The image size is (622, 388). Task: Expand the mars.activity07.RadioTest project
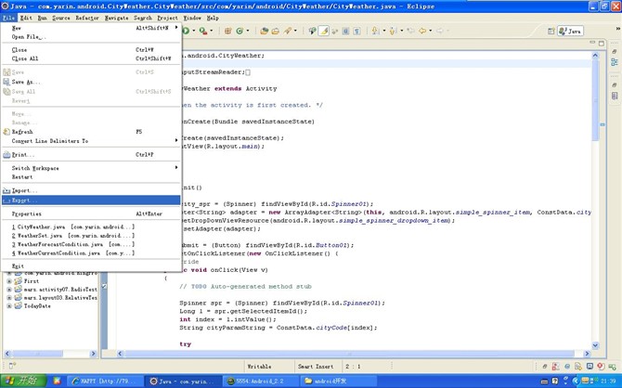pos(9,290)
